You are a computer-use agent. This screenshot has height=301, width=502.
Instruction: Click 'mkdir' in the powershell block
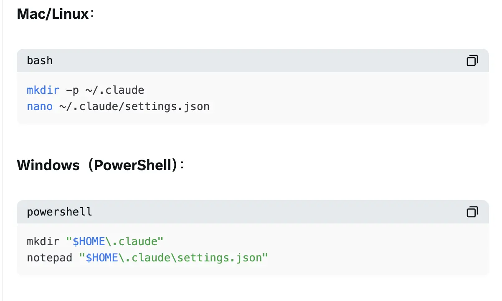[x=43, y=241]
